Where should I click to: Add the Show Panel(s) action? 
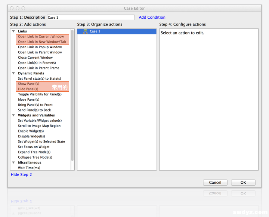point(28,84)
